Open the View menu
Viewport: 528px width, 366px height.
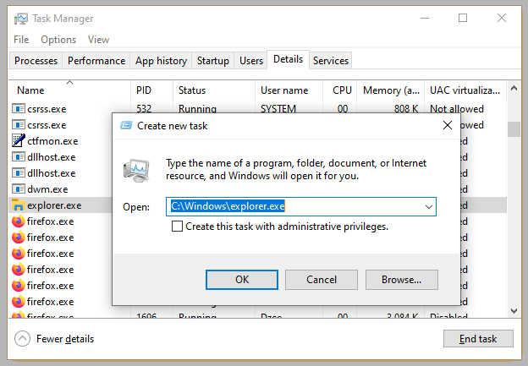pos(98,40)
